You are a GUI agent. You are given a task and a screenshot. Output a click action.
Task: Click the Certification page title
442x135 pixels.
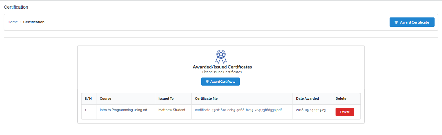(x=16, y=7)
